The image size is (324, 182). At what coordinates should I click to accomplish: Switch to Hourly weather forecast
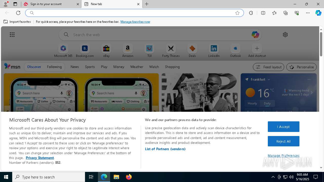pos(252,103)
